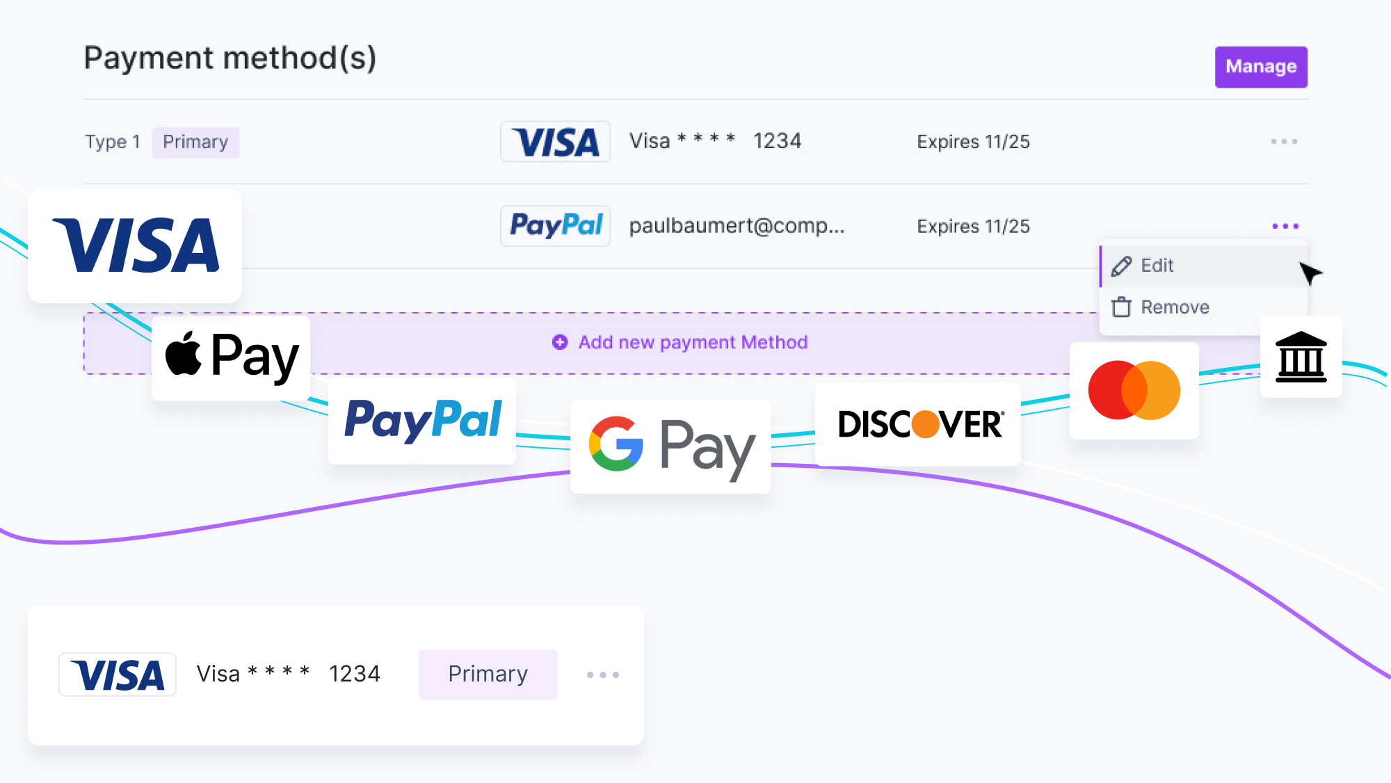
Task: Click the Primary badge next to Type 1
Action: [x=195, y=143]
